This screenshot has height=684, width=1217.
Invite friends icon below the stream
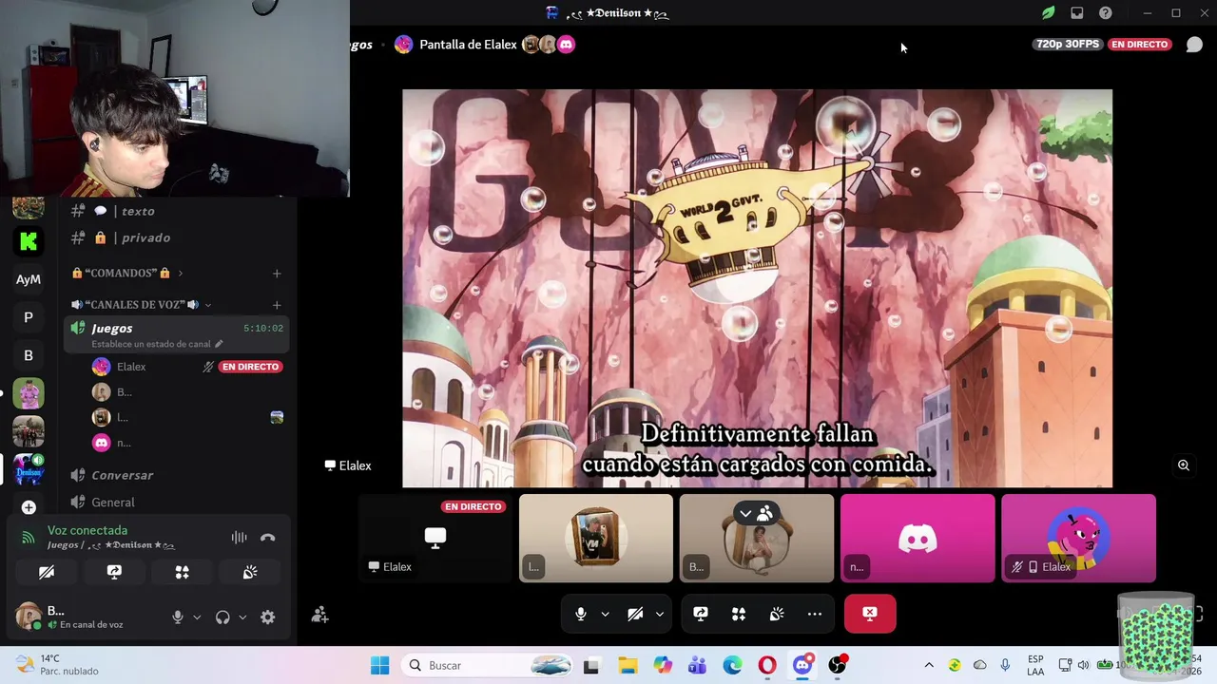[x=320, y=615]
